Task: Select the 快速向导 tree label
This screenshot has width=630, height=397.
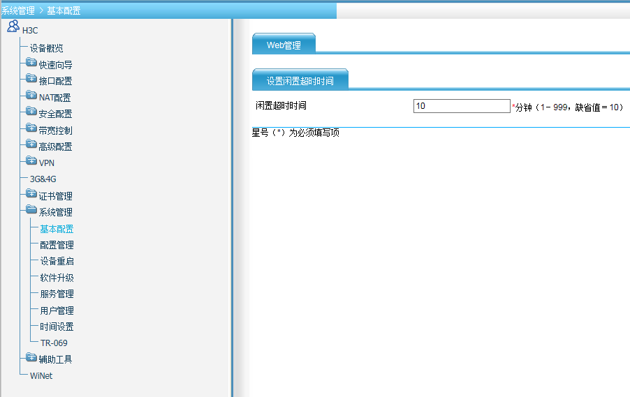Action: point(55,65)
